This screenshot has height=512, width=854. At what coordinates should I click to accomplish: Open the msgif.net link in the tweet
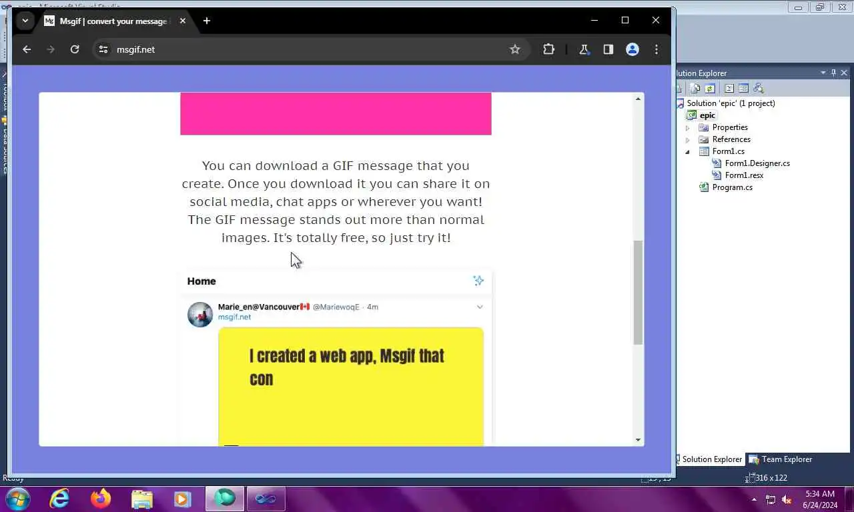click(x=234, y=317)
